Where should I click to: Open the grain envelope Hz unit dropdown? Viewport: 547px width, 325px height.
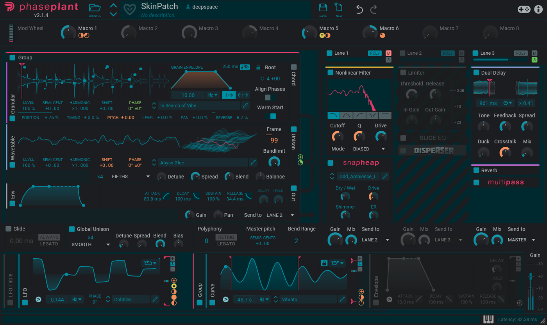213,95
